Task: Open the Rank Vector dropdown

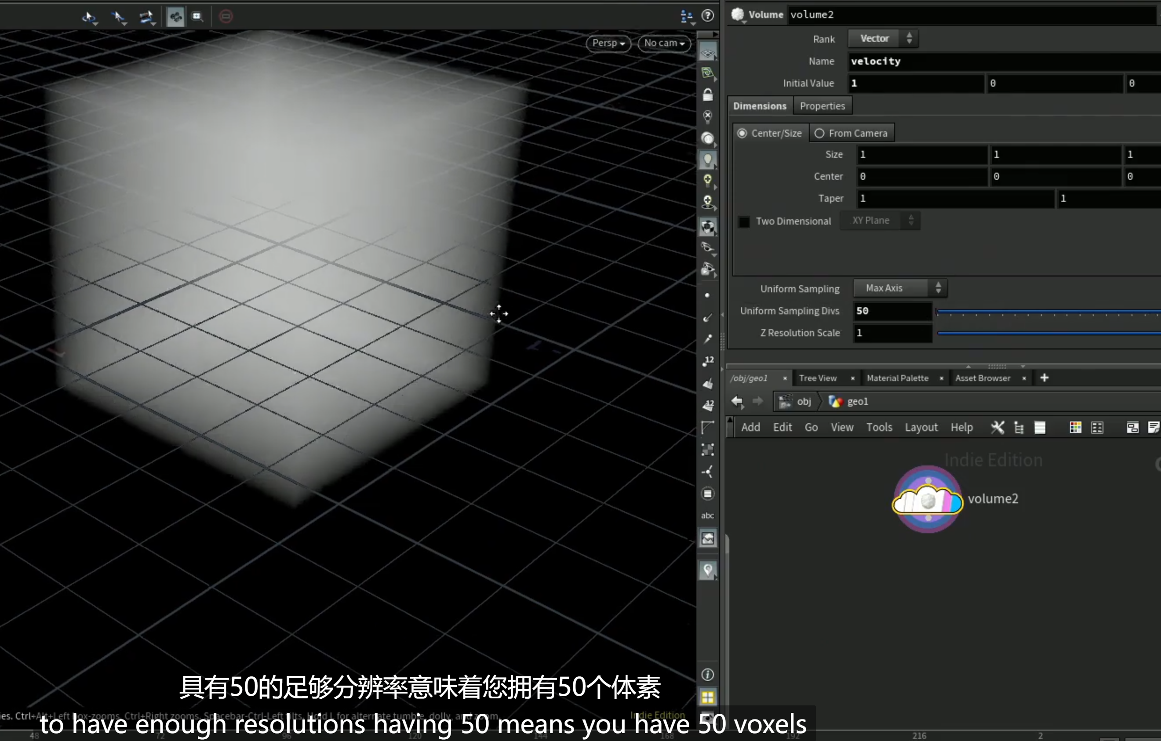Action: pos(883,39)
